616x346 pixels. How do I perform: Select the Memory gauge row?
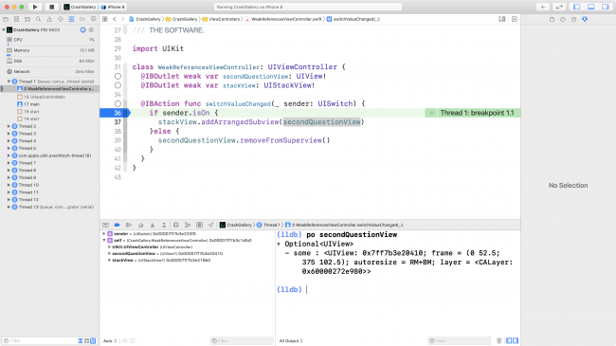[50, 50]
